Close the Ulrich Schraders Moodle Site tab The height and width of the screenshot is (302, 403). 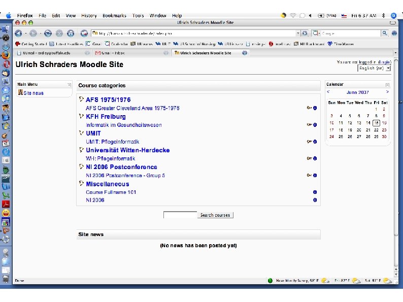pos(245,53)
